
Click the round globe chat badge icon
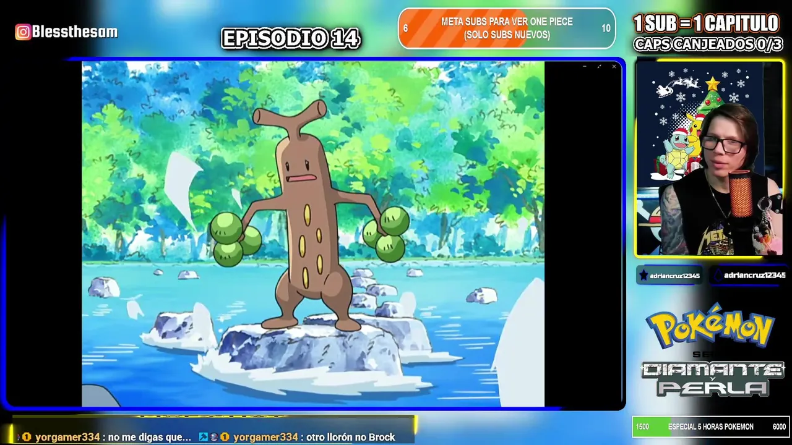click(214, 437)
